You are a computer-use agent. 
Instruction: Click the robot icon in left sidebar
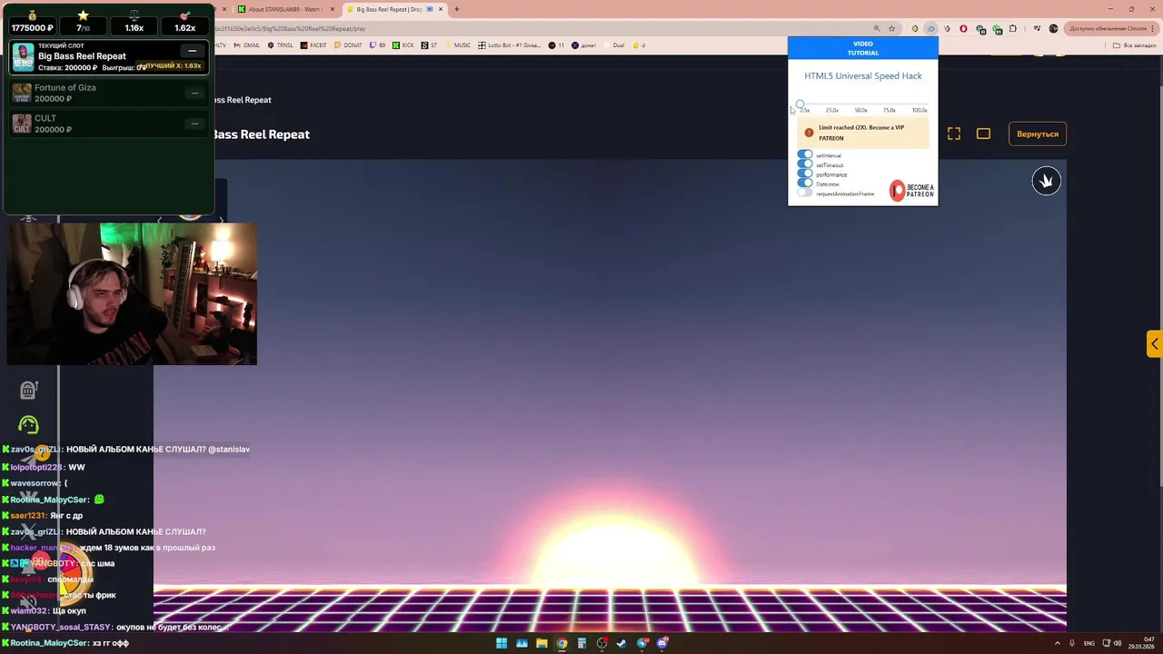pos(29,390)
